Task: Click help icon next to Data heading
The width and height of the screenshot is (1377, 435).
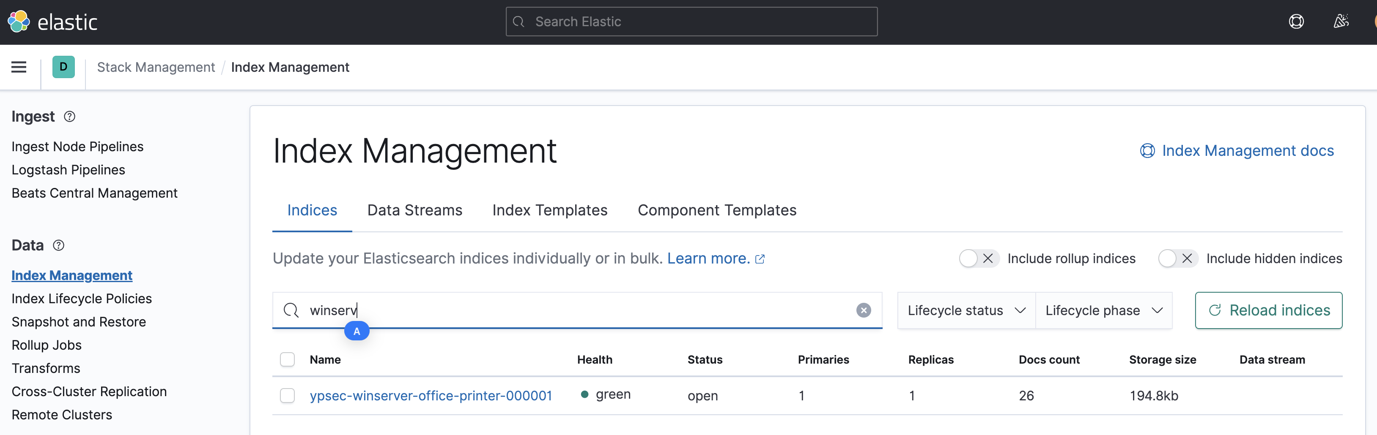Action: pyautogui.click(x=59, y=245)
